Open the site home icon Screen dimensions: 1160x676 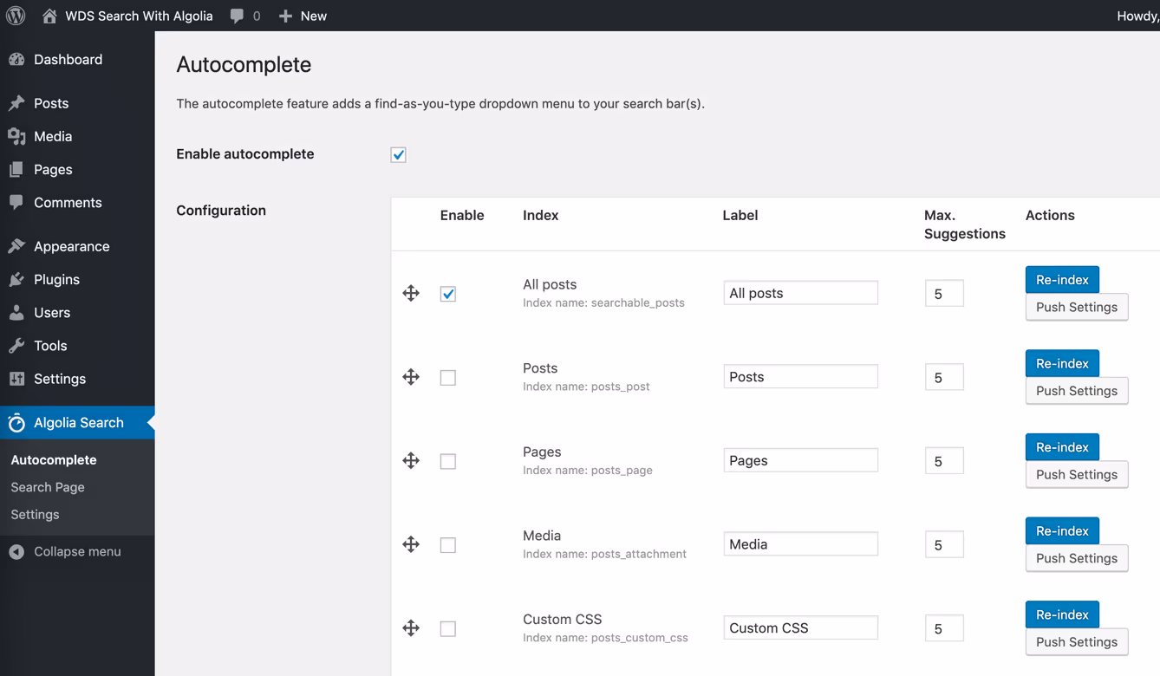(49, 16)
